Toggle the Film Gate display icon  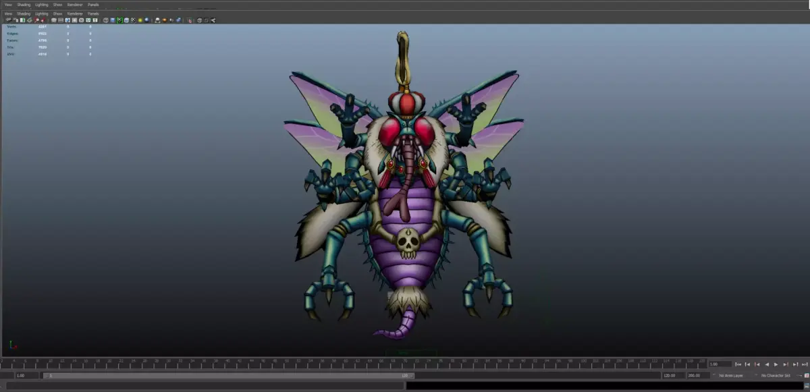(61, 20)
